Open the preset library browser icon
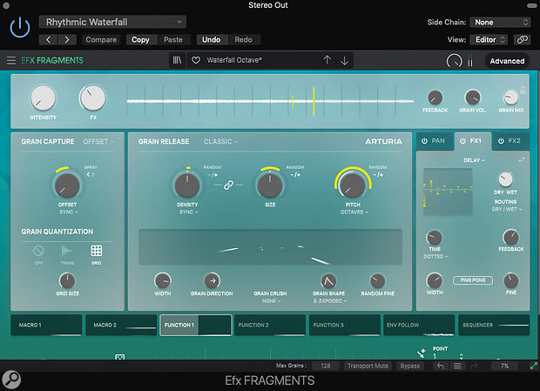Image resolution: width=540 pixels, height=391 pixels. point(177,60)
